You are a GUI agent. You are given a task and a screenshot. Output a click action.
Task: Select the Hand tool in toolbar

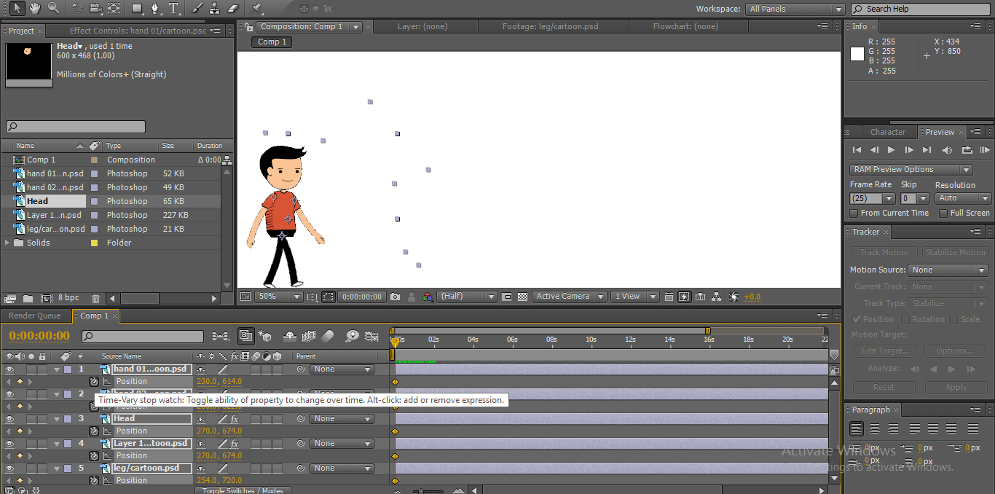35,8
